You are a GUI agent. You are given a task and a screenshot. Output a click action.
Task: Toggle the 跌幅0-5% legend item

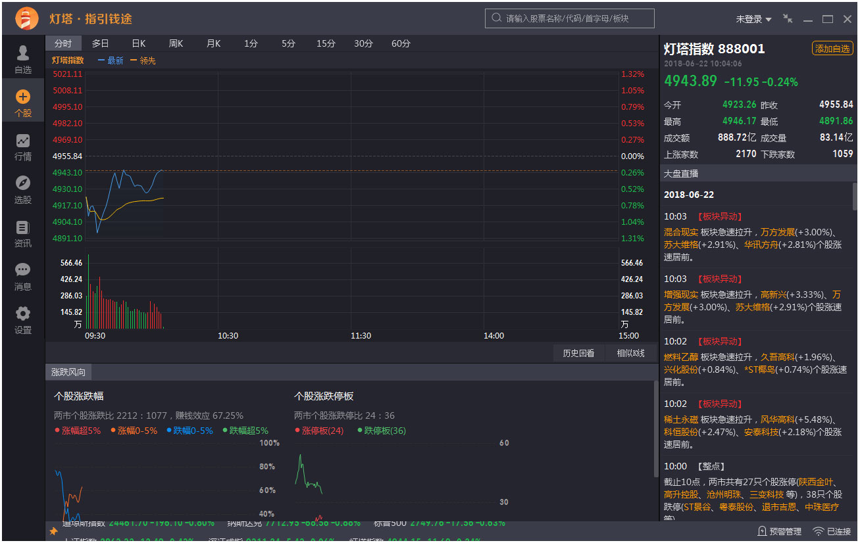pyautogui.click(x=190, y=431)
